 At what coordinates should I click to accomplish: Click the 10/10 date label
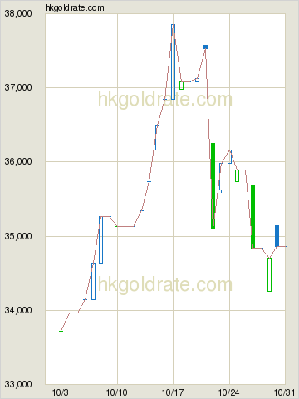(x=117, y=392)
